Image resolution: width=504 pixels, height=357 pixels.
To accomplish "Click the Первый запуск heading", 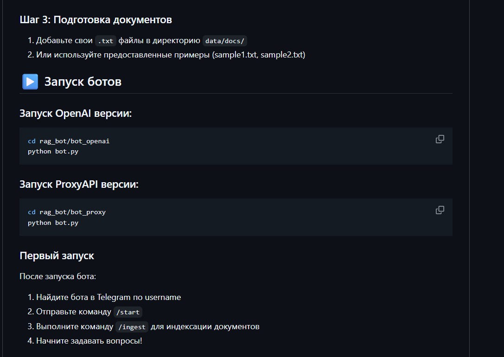I will click(x=57, y=255).
